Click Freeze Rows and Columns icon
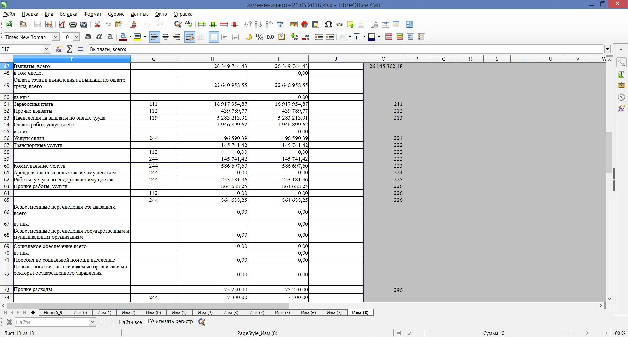 pyautogui.click(x=385, y=24)
